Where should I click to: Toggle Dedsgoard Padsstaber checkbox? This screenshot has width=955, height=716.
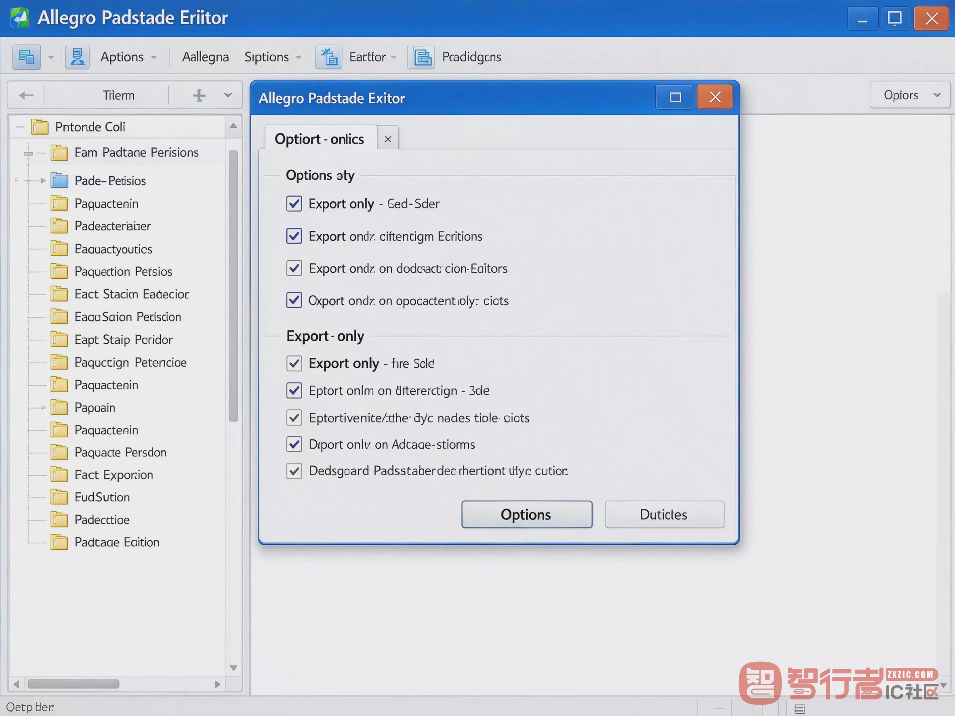coord(294,471)
